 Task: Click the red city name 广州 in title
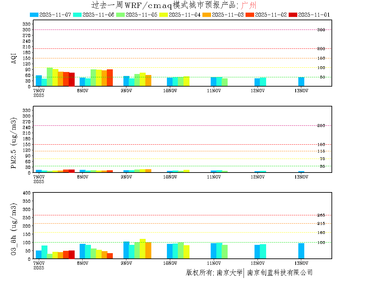248,5
